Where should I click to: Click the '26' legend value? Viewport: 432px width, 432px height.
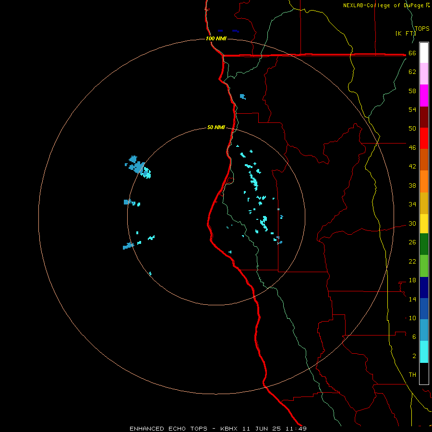[412, 242]
